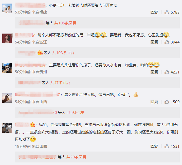Show the 共5条回复 replies
The width and height of the screenshot is (182, 165).
76,112
